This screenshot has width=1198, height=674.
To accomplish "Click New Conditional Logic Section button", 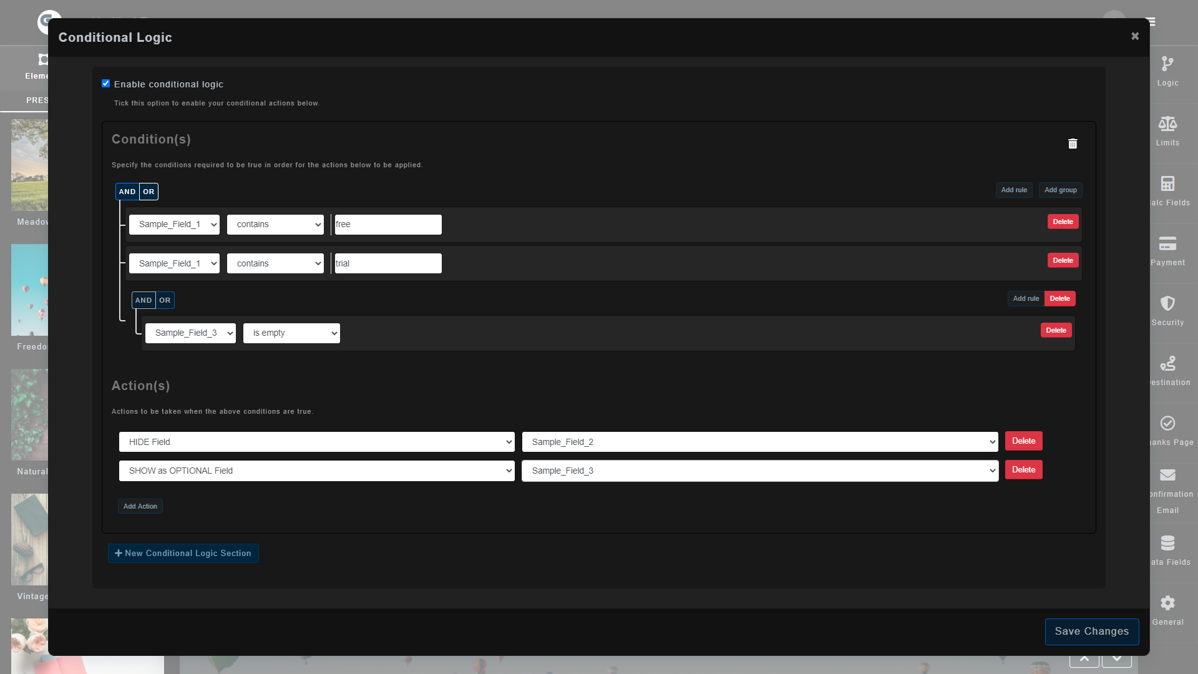I will pyautogui.click(x=183, y=554).
